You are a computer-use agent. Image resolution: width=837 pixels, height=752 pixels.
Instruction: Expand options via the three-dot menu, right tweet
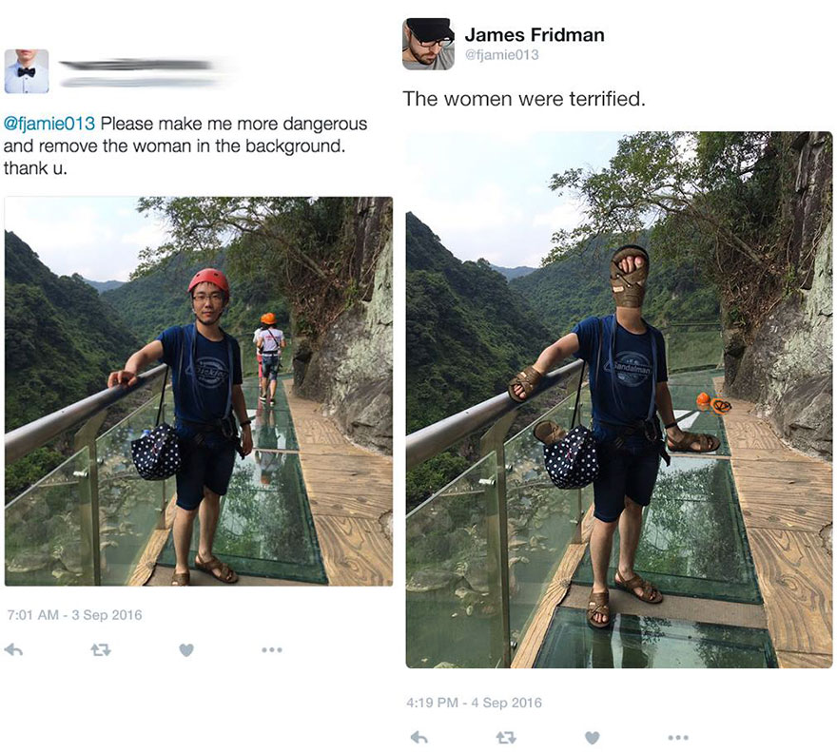tap(678, 737)
